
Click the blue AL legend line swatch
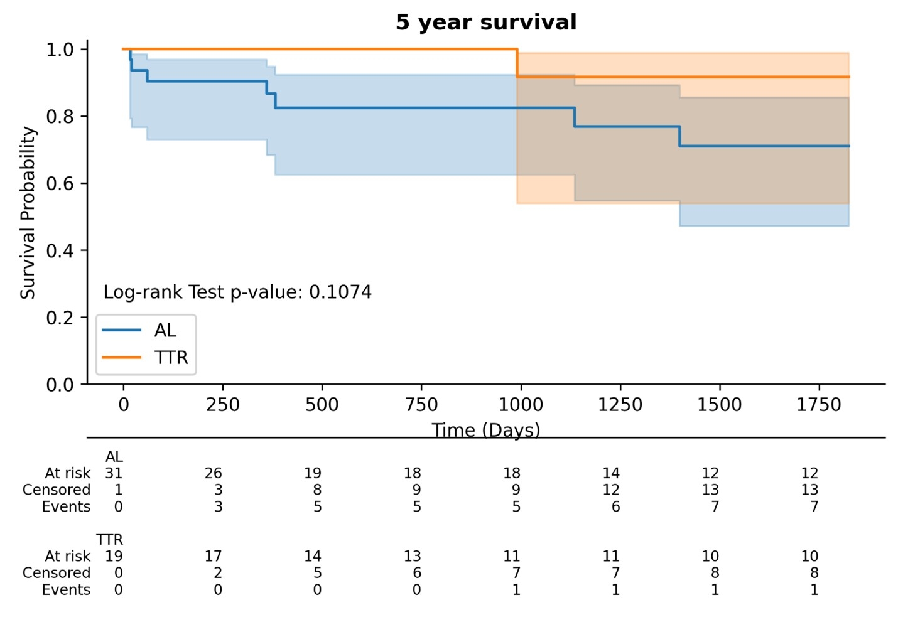pos(121,330)
